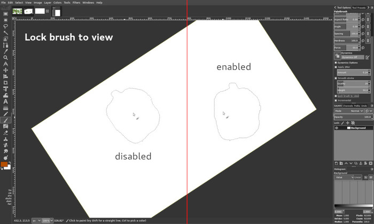Create a new layer

[336, 163]
